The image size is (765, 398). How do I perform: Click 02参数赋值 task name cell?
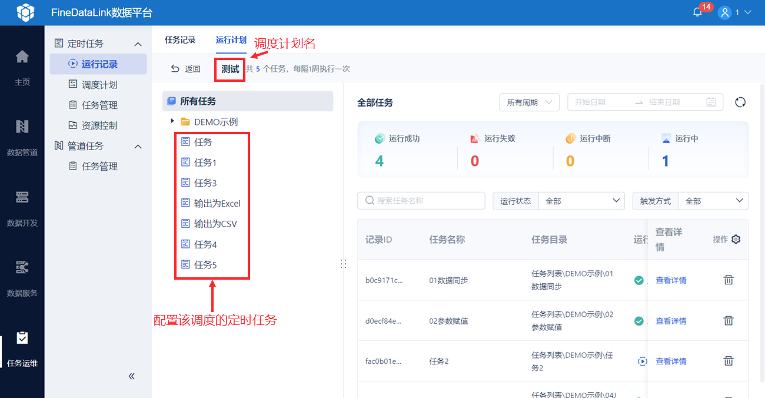click(448, 321)
